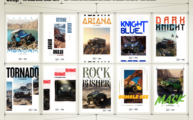Select the blue KNIGHT BLUE title
Viewport: 193px width, 120px height.
tap(134, 28)
